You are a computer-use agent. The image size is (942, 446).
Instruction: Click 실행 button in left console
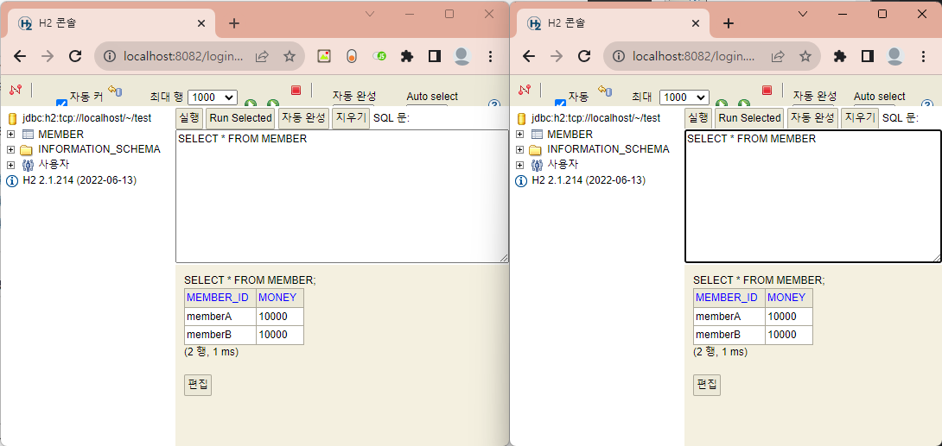click(189, 118)
